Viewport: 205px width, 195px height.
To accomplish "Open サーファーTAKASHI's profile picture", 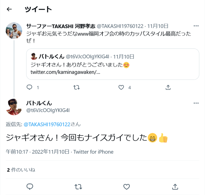I will (14, 31).
